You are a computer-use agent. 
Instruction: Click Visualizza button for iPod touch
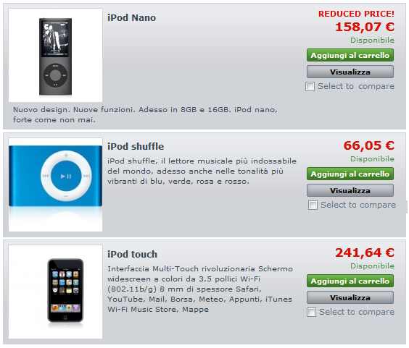350,297
